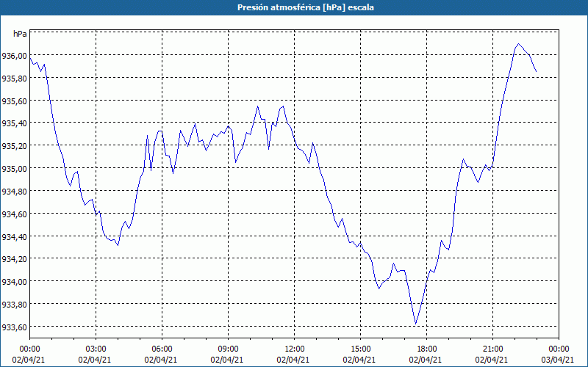Click the 00:00 02/04/21 time label
The width and height of the screenshot is (588, 367).
(29, 355)
